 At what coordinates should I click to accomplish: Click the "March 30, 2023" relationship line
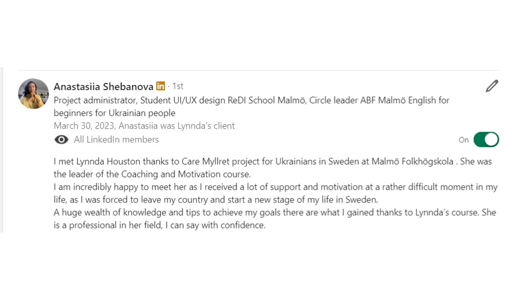145,126
